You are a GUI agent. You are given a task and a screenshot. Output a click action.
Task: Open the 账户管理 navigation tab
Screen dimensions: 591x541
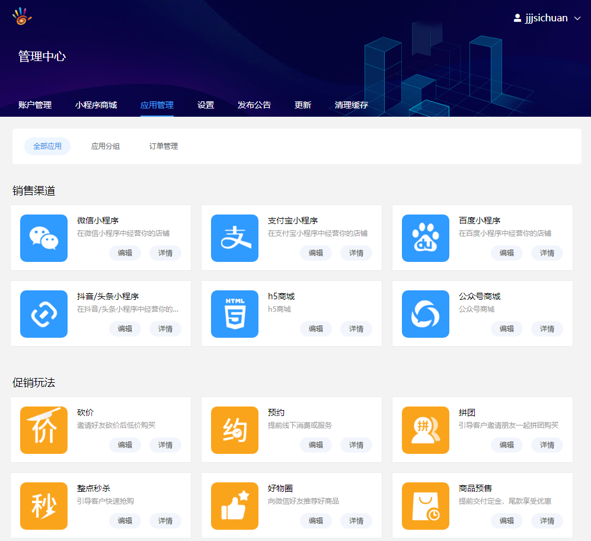pyautogui.click(x=35, y=105)
